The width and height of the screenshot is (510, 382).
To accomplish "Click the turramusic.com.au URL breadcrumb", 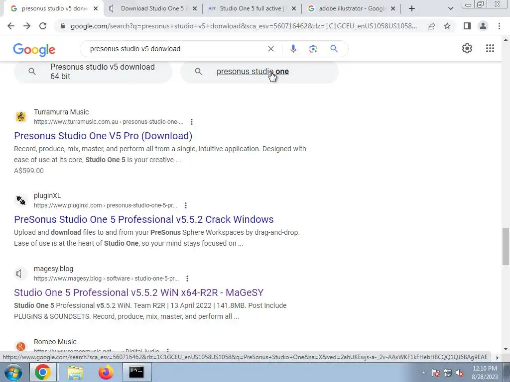I will point(108,122).
